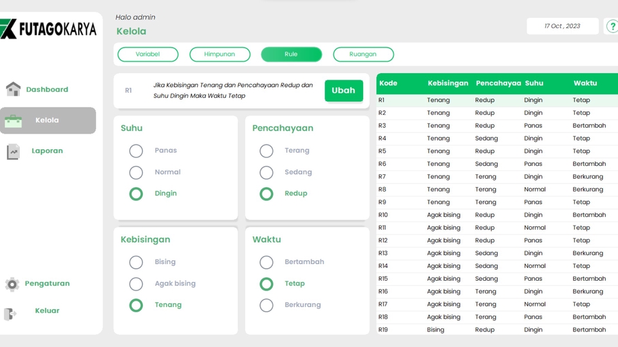The width and height of the screenshot is (618, 347).
Task: Select rule row R7 in table
Action: point(496,177)
